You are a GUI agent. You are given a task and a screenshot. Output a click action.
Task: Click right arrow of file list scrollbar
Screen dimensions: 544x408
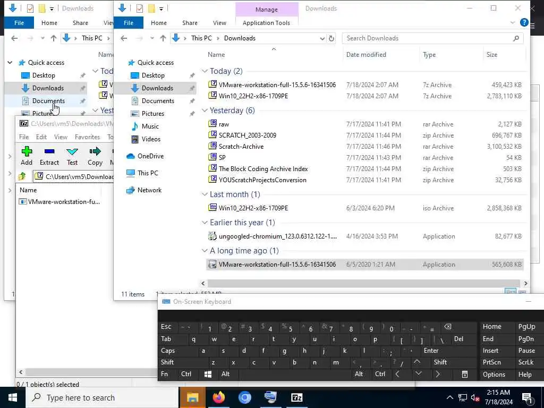(525, 284)
